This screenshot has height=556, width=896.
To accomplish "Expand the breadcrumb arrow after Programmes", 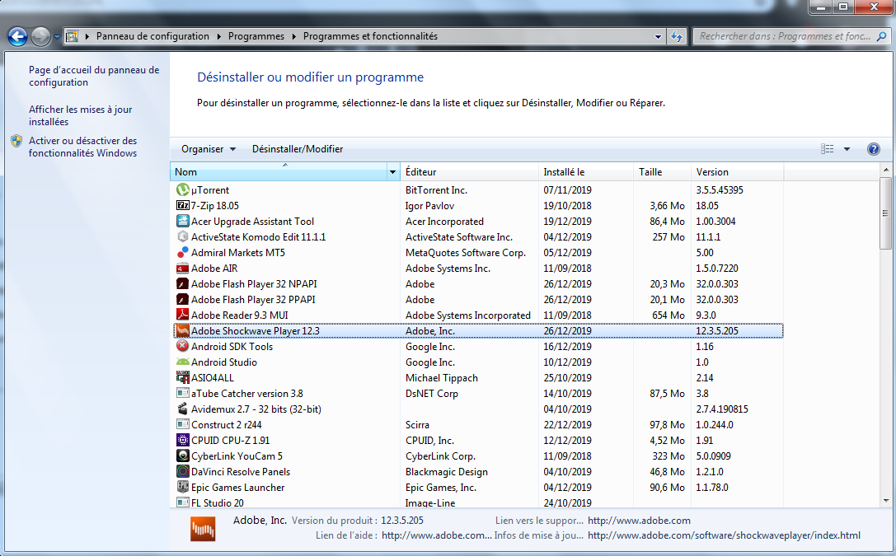I will tap(293, 36).
